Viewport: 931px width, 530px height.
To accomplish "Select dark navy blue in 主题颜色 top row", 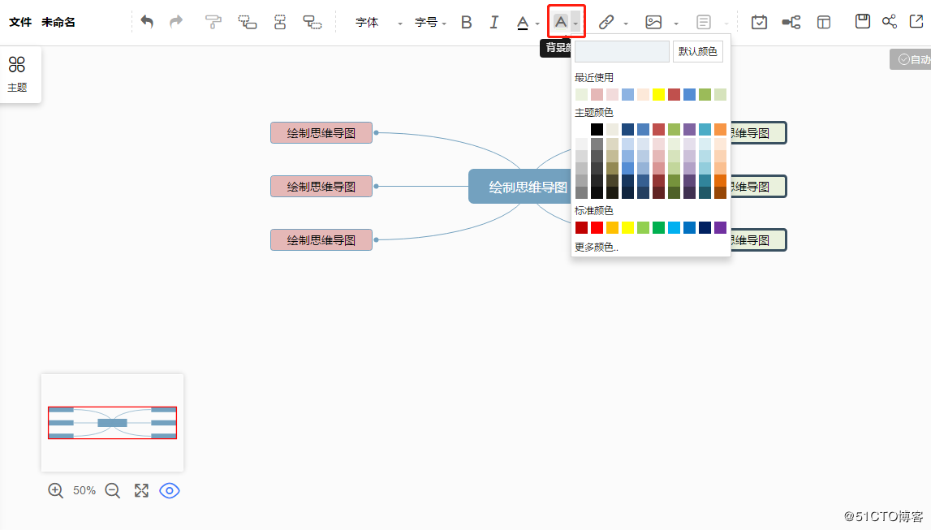I will [627, 129].
